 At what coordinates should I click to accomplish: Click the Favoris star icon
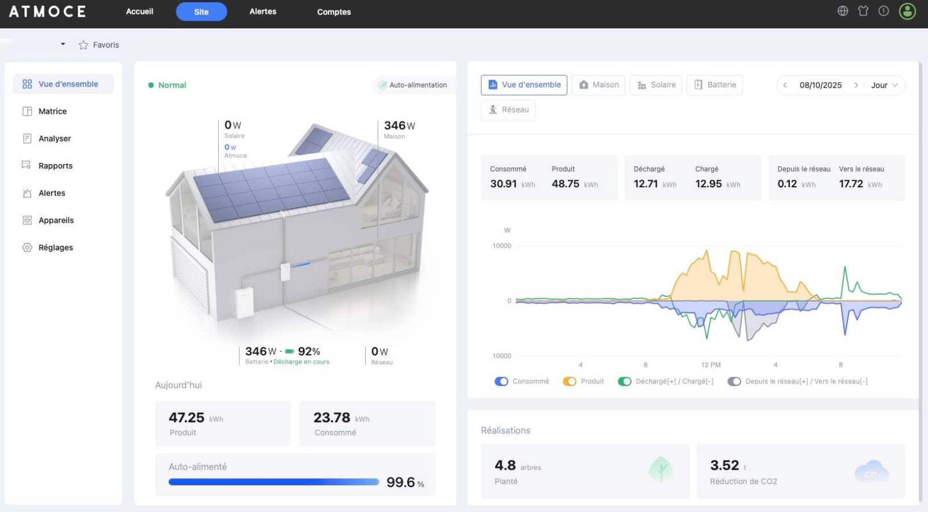(84, 45)
